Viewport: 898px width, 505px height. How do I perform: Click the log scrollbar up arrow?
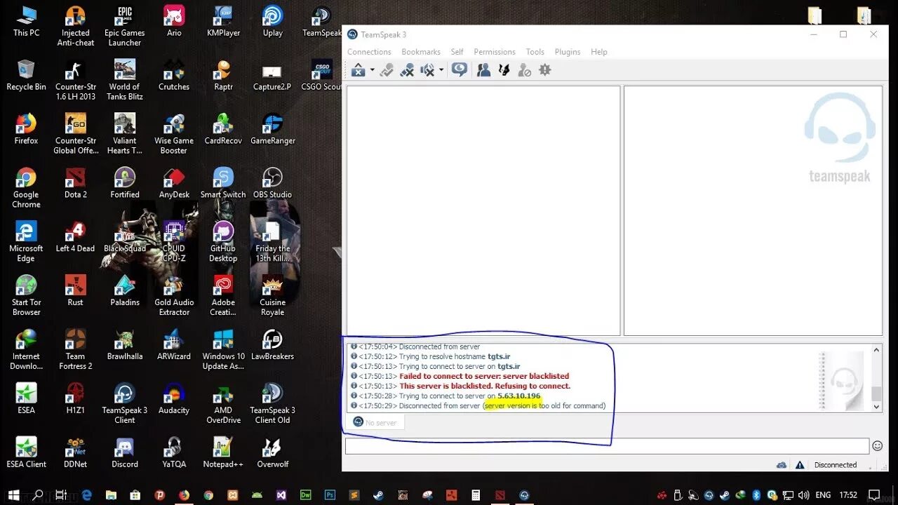tap(876, 349)
